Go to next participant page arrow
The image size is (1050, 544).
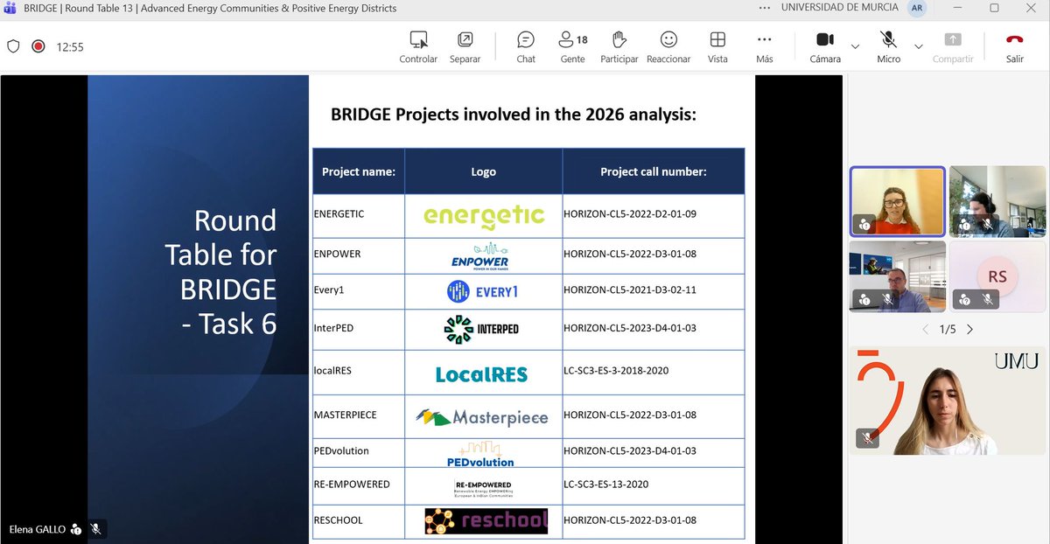[x=969, y=330]
